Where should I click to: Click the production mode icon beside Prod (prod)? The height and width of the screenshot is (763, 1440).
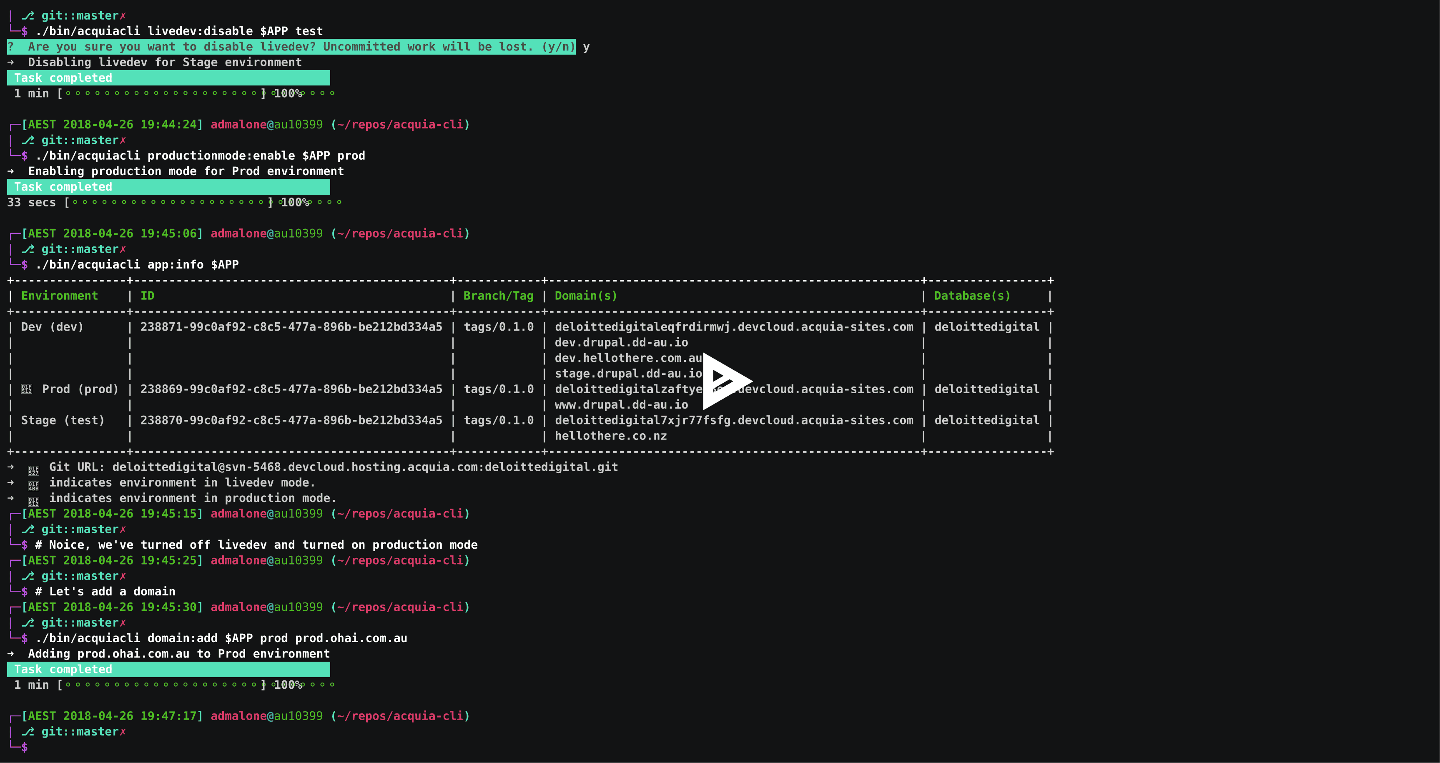(27, 389)
